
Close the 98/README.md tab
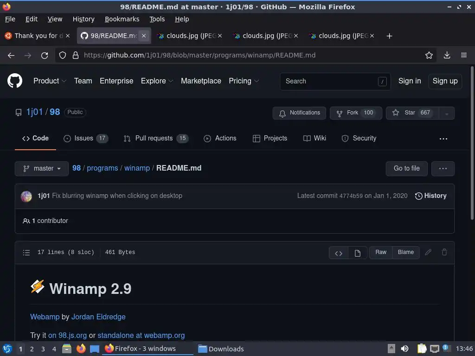click(x=144, y=36)
